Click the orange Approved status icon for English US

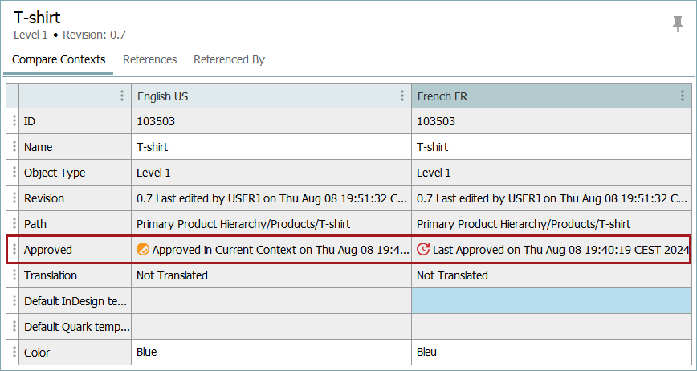tap(143, 250)
